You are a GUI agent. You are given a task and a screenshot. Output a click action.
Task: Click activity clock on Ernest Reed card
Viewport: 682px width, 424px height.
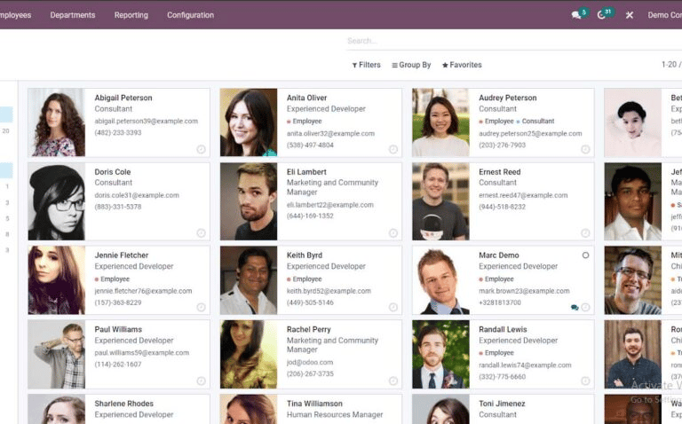pyautogui.click(x=585, y=233)
